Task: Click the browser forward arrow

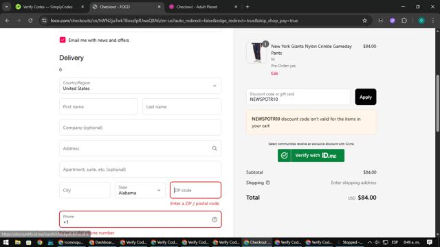Action: [19, 21]
